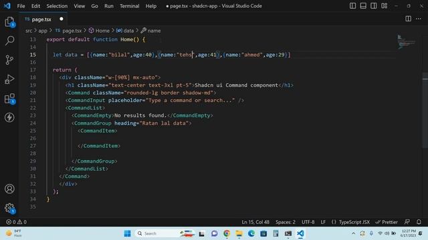The width and height of the screenshot is (428, 240).
Task: Open the Edit menu
Action: (x=35, y=6)
